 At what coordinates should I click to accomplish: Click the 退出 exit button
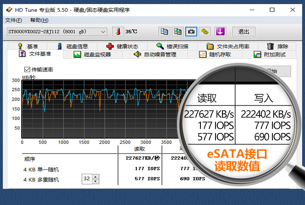point(244,32)
